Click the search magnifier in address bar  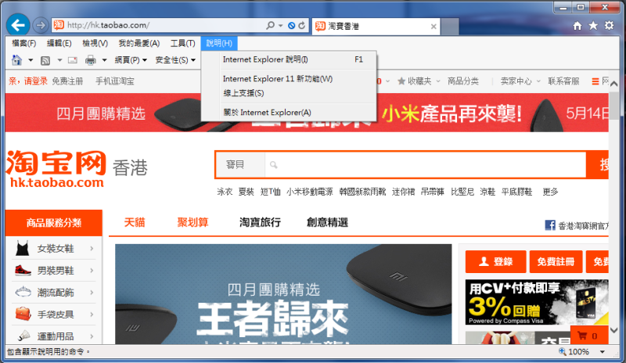pyautogui.click(x=270, y=26)
